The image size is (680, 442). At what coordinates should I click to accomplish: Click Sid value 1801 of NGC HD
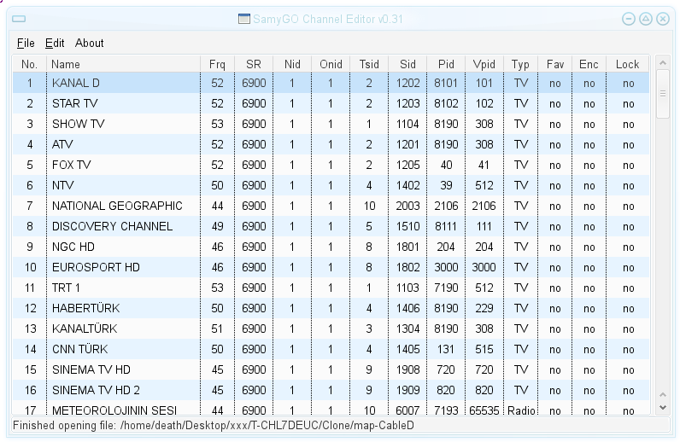pyautogui.click(x=407, y=247)
